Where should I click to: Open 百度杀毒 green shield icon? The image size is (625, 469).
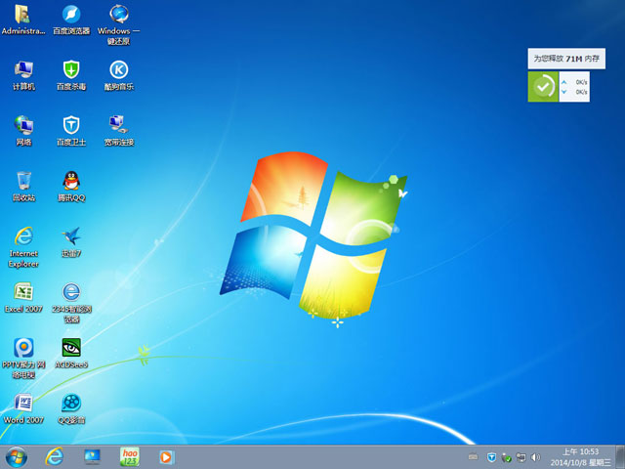click(71, 75)
